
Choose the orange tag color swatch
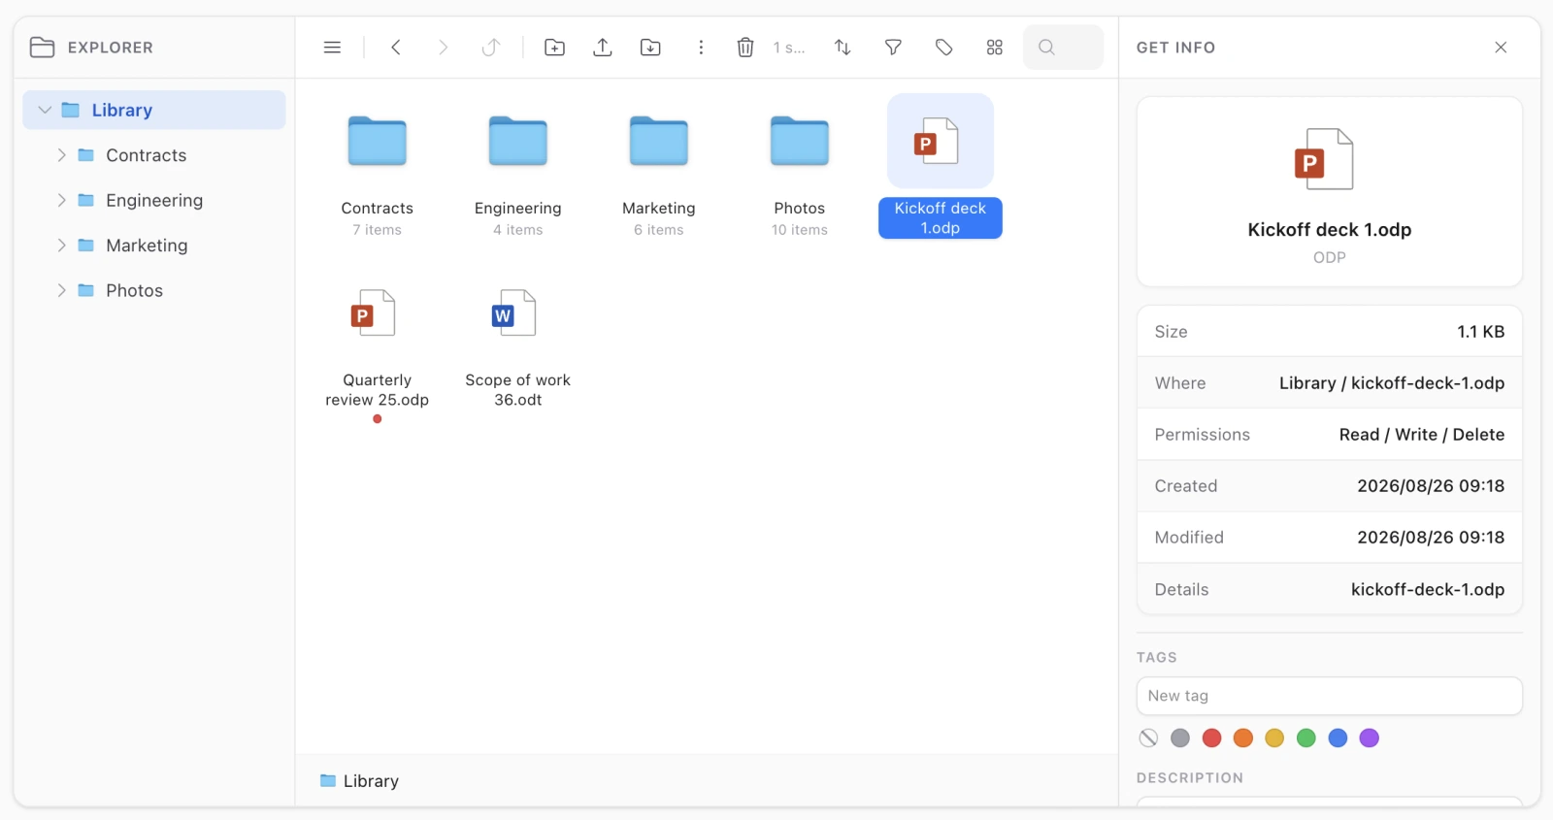[1243, 738]
